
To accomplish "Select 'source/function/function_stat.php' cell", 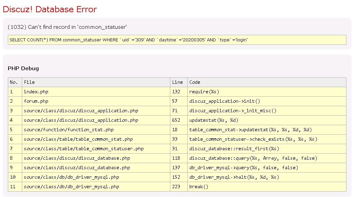I will 96,130.
